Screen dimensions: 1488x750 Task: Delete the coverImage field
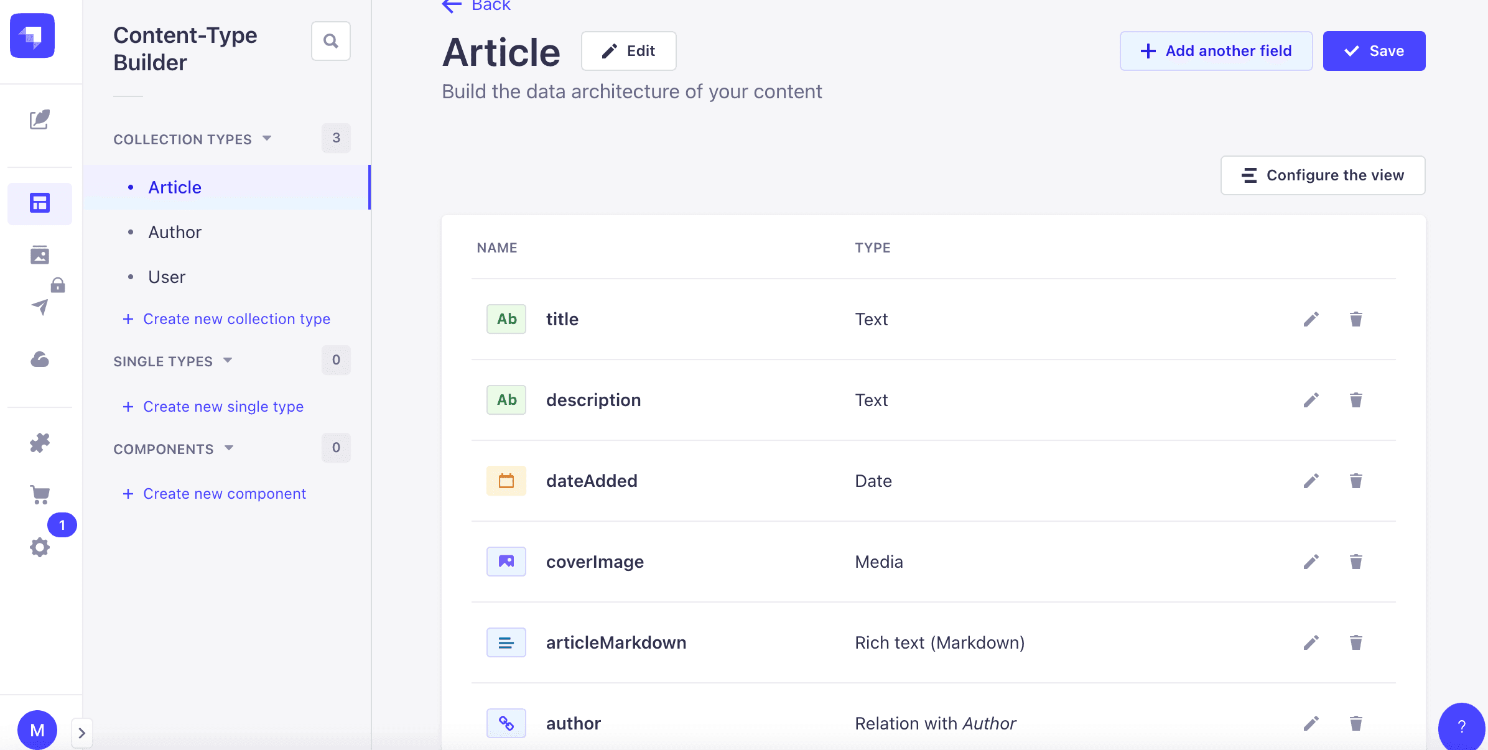point(1356,562)
